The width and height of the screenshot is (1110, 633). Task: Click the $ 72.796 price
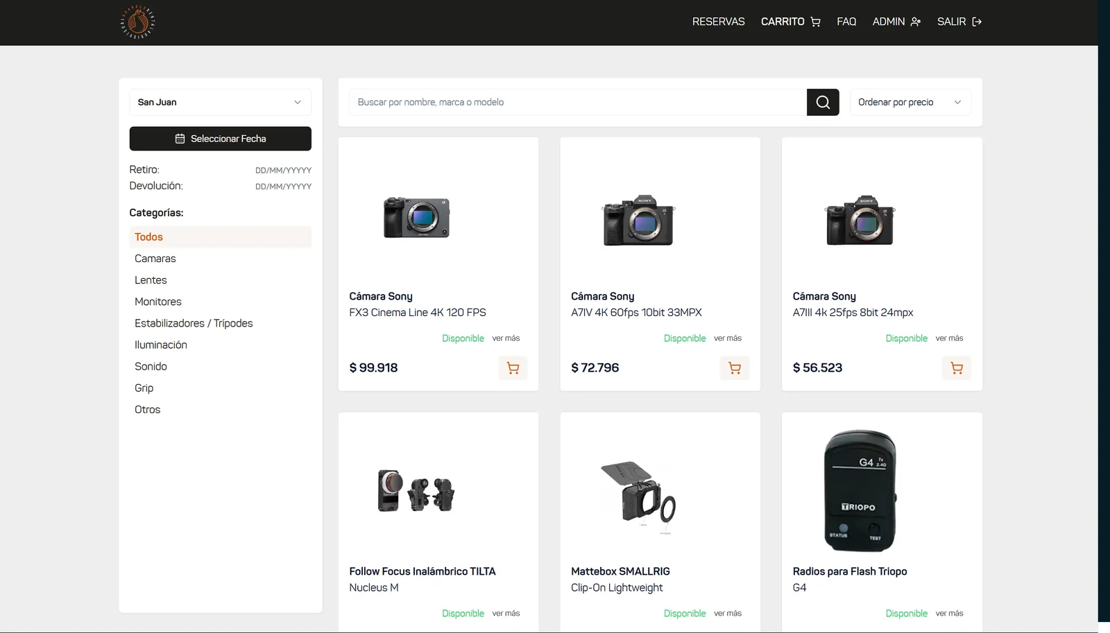point(595,368)
